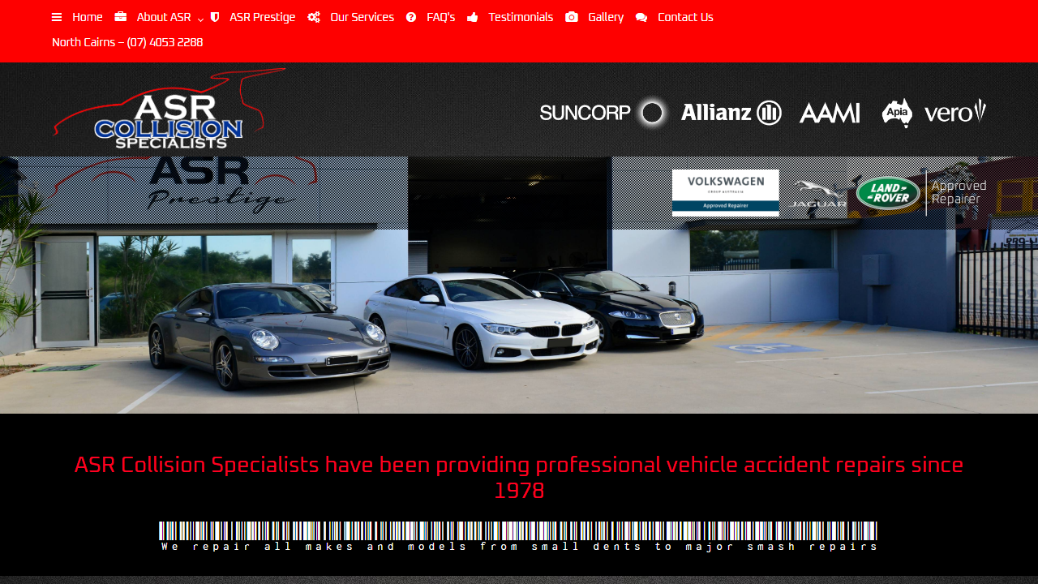This screenshot has width=1038, height=584.
Task: Click the hamburger icon beside Home
Action: click(57, 17)
